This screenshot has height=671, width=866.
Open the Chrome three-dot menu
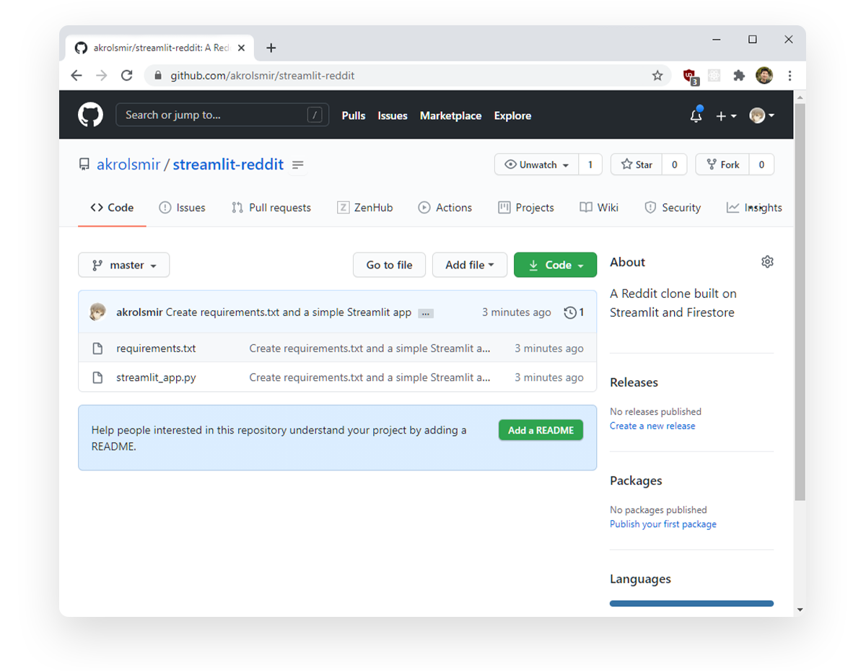click(790, 76)
